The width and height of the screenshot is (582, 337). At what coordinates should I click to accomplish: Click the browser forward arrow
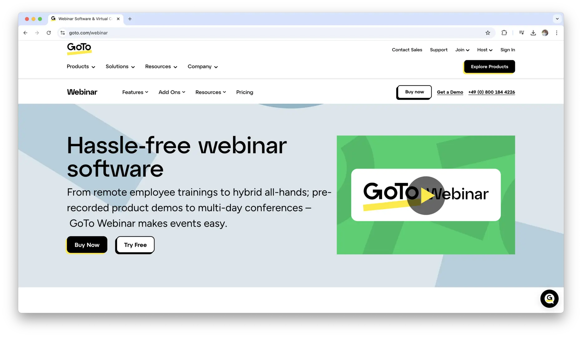[x=37, y=33]
